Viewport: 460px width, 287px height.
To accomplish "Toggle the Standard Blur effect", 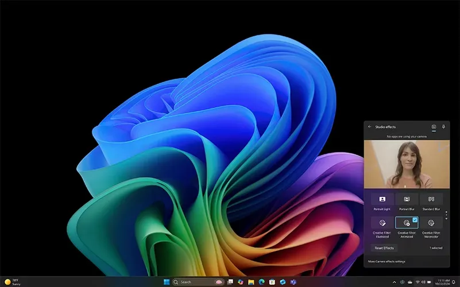I will pyautogui.click(x=431, y=199).
